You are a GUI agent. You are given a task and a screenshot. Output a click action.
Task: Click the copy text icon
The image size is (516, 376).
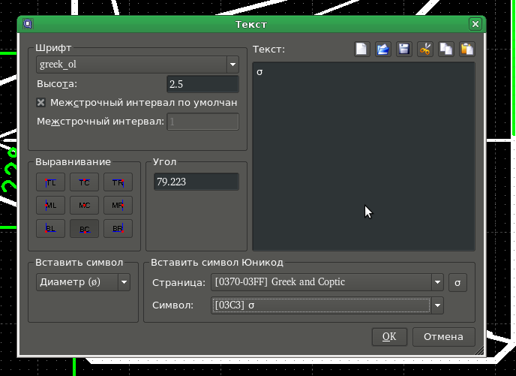(446, 50)
